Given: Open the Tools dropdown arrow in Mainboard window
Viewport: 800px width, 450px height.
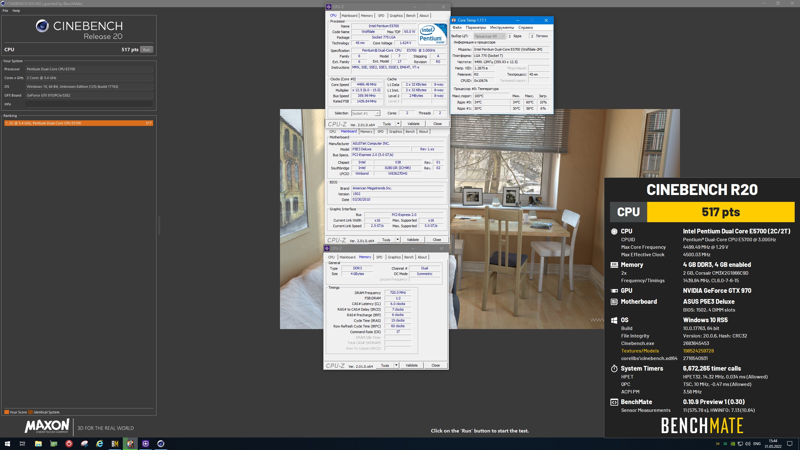Looking at the screenshot, I should (397, 240).
